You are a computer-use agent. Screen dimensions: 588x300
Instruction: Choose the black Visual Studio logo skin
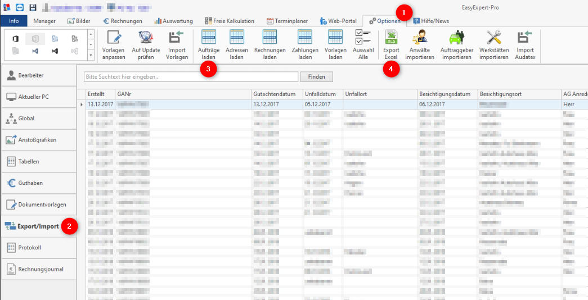tap(55, 51)
